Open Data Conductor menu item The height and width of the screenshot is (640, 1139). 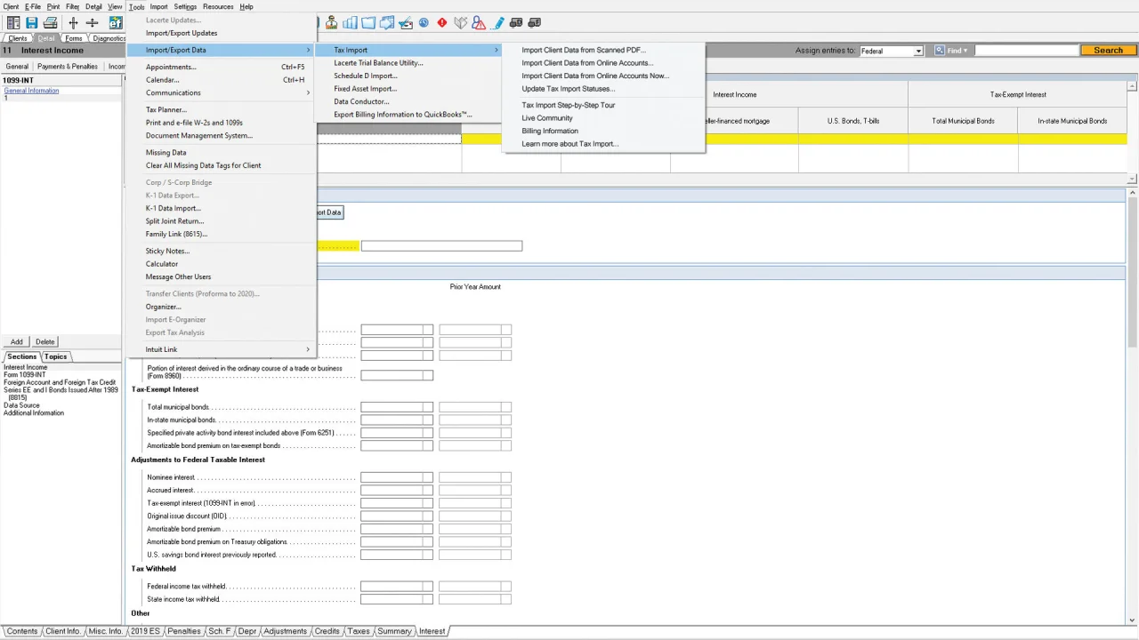click(362, 101)
